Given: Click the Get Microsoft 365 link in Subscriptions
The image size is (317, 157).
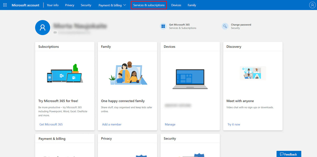Looking at the screenshot, I should coord(51,124).
